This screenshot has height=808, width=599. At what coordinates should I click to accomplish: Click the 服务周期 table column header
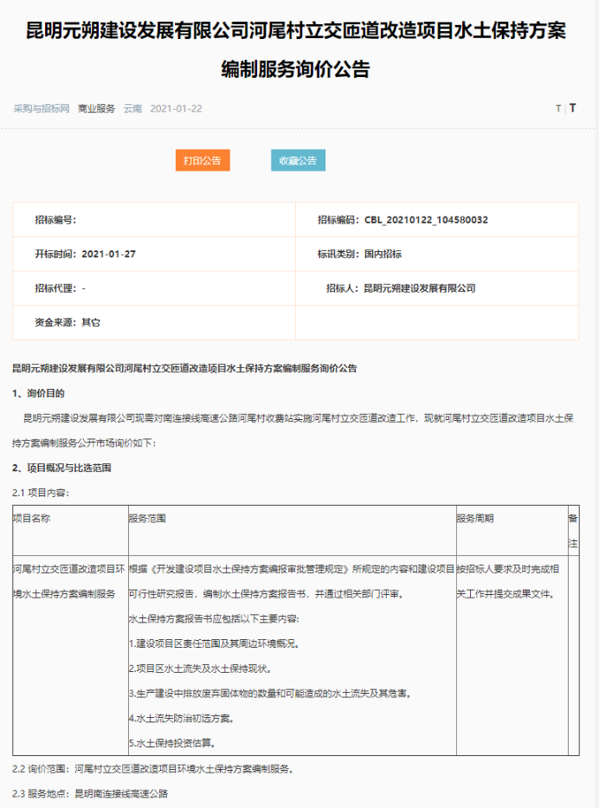[x=475, y=518]
